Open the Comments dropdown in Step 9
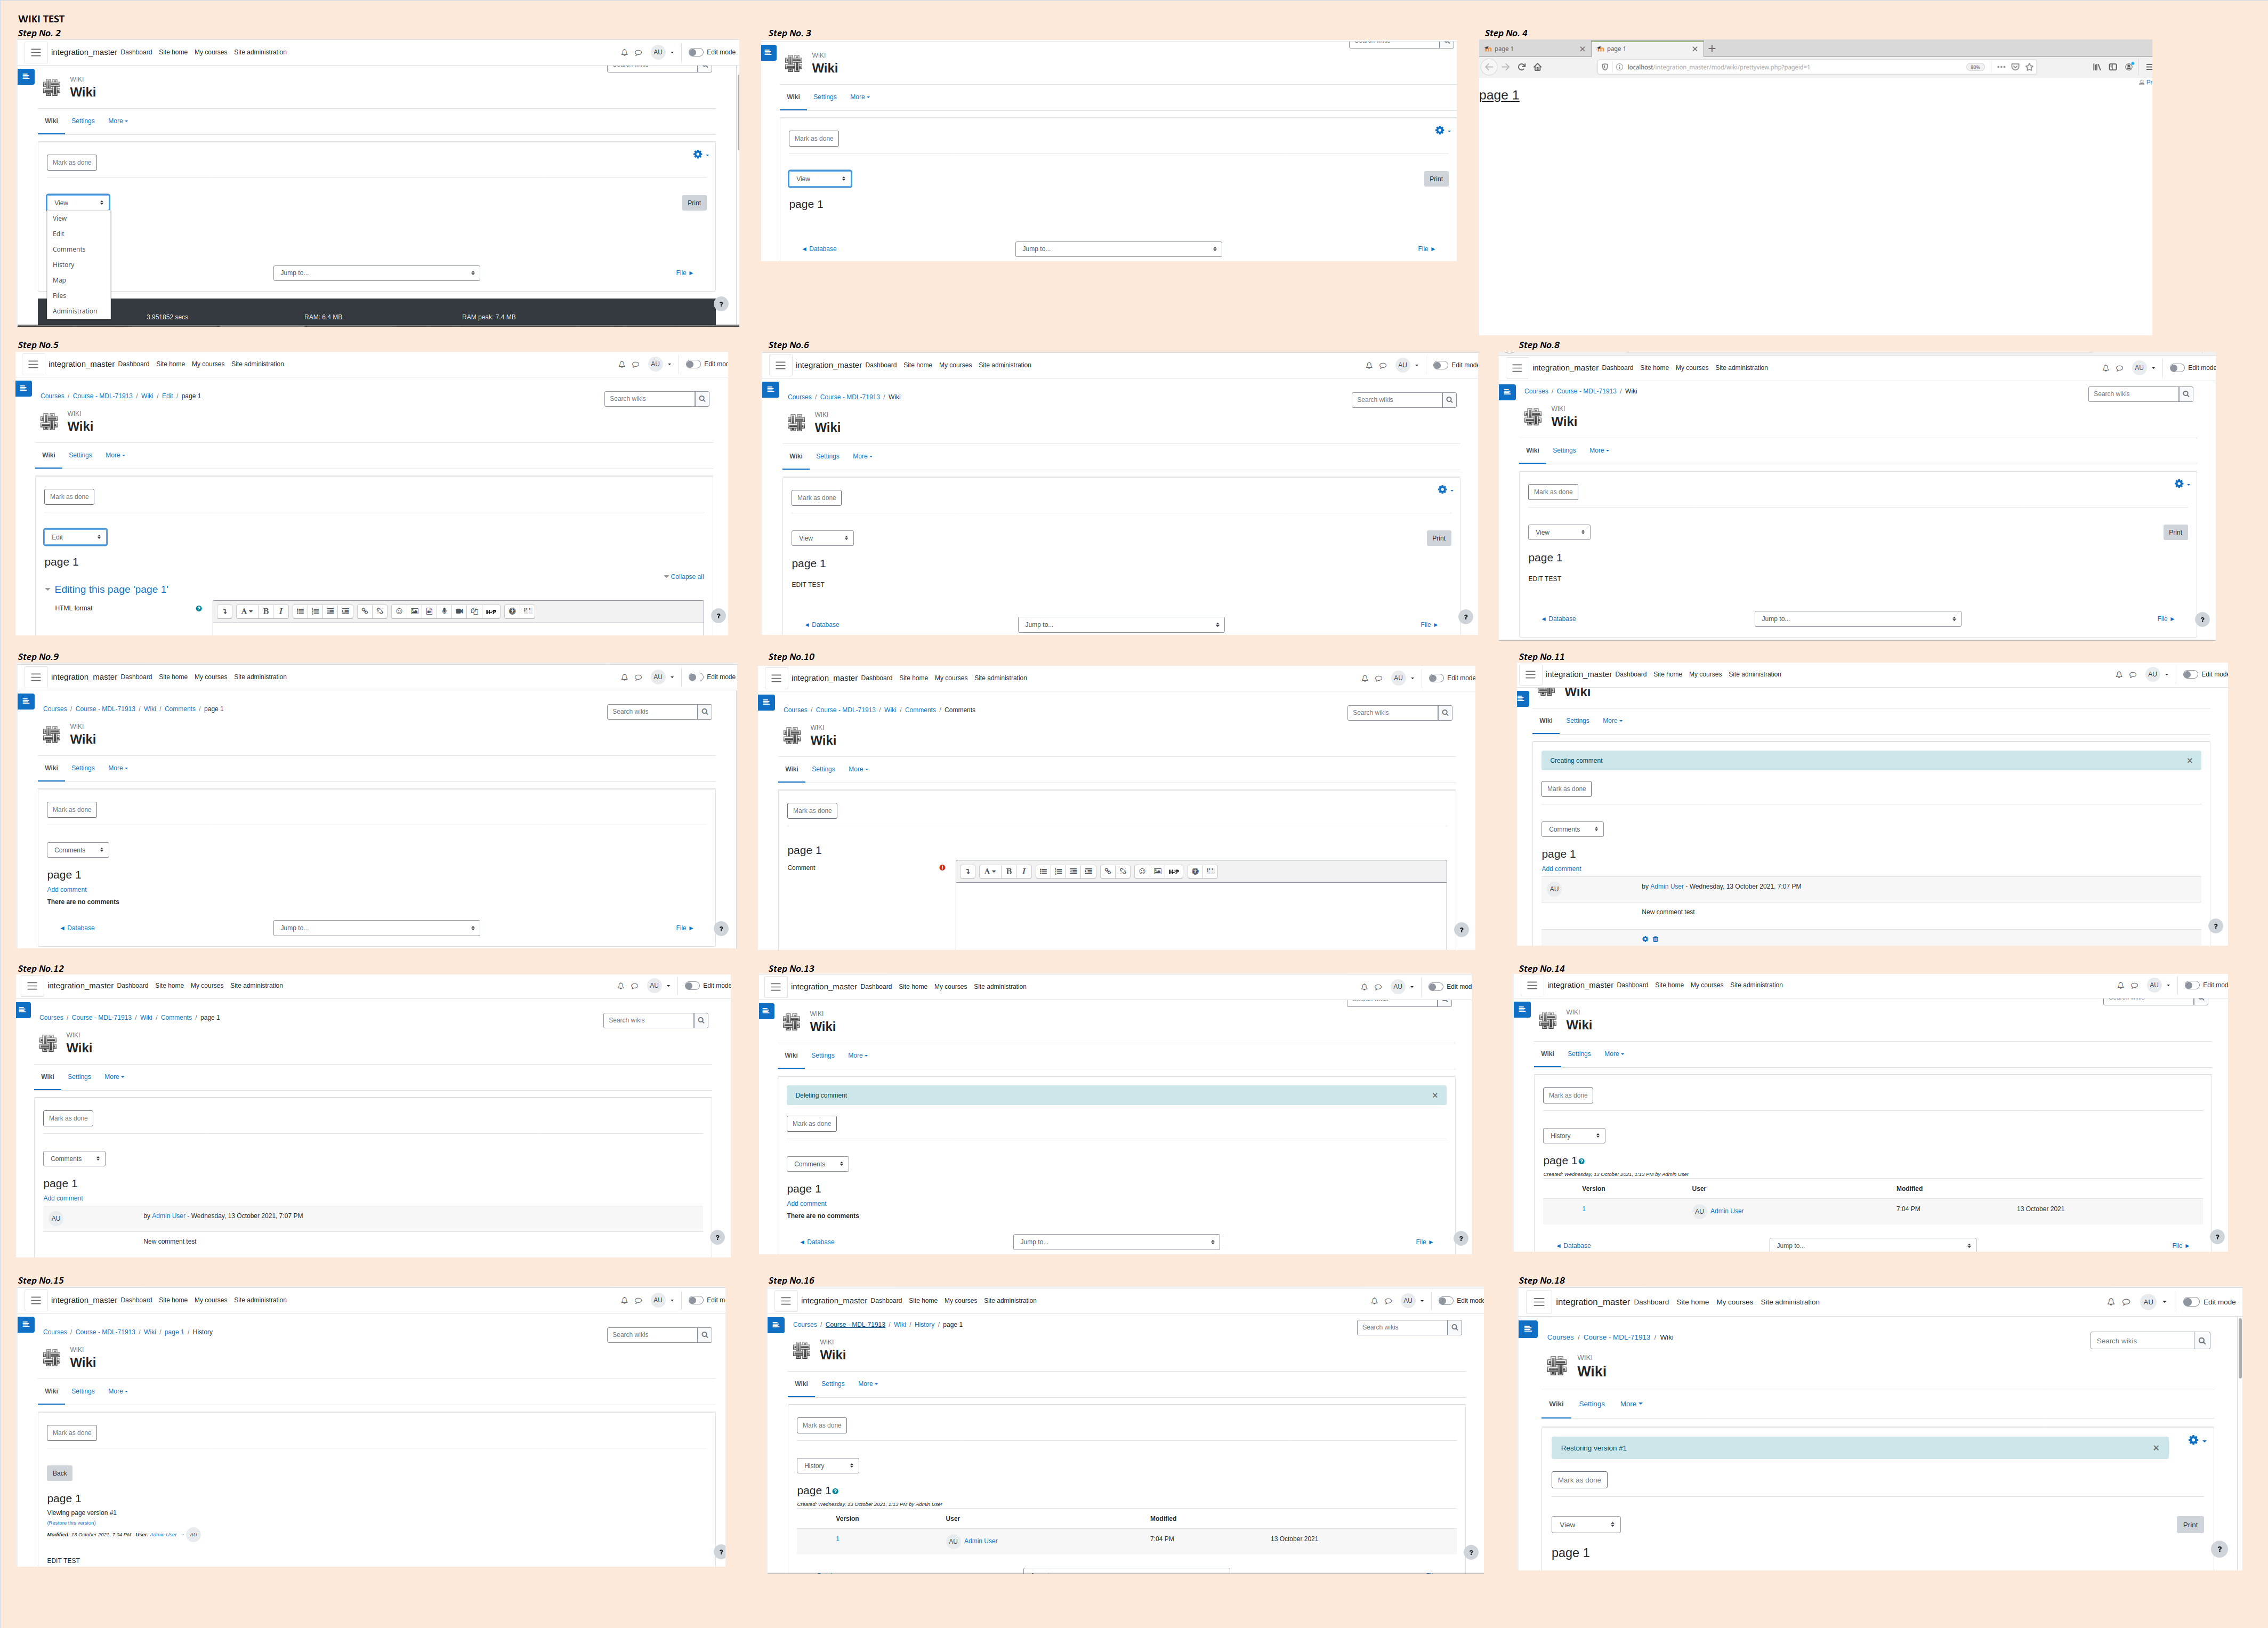 coord(78,850)
